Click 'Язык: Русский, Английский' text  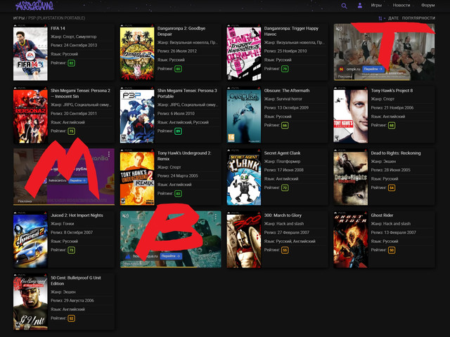pos(290,242)
